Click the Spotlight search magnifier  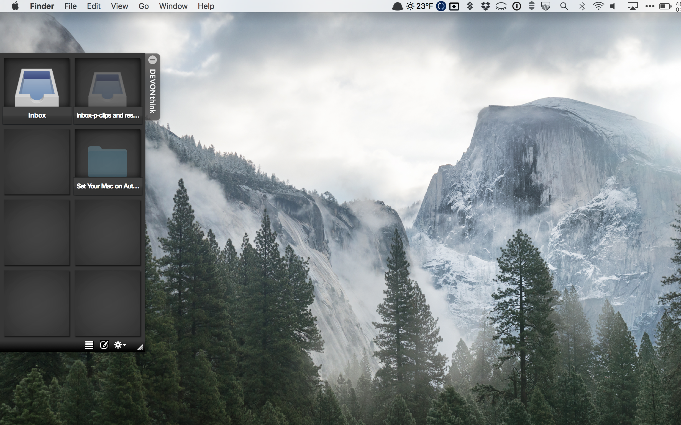click(x=564, y=6)
